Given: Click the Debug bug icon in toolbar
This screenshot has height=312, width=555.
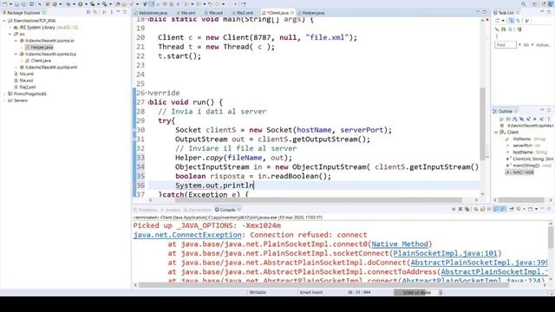Looking at the screenshot, I should [69, 3].
